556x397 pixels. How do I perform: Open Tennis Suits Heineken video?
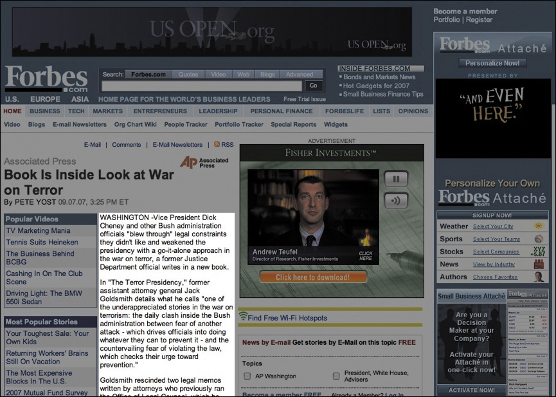(x=42, y=242)
